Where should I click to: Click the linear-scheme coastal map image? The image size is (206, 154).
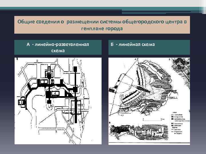(149, 101)
